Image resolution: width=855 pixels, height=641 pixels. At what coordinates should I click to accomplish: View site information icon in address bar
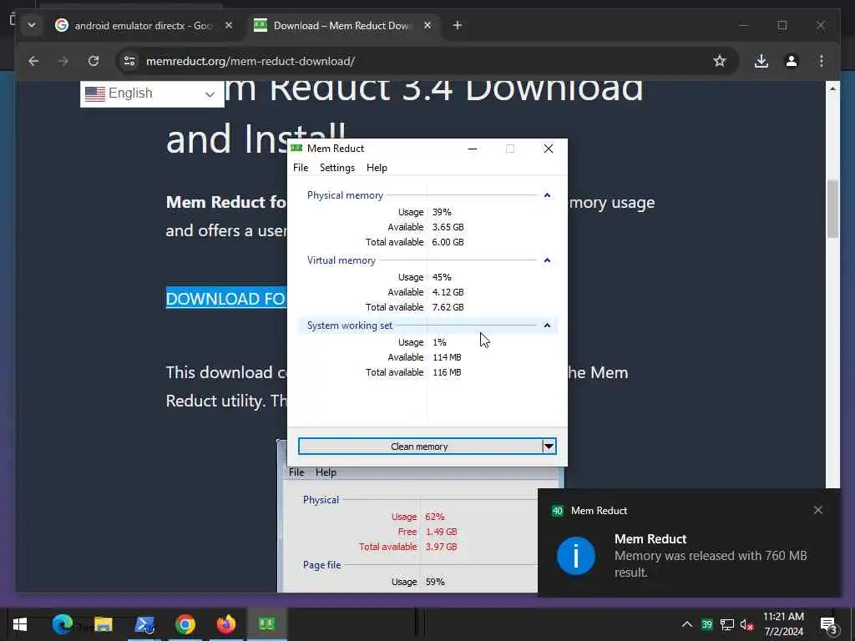pos(129,61)
